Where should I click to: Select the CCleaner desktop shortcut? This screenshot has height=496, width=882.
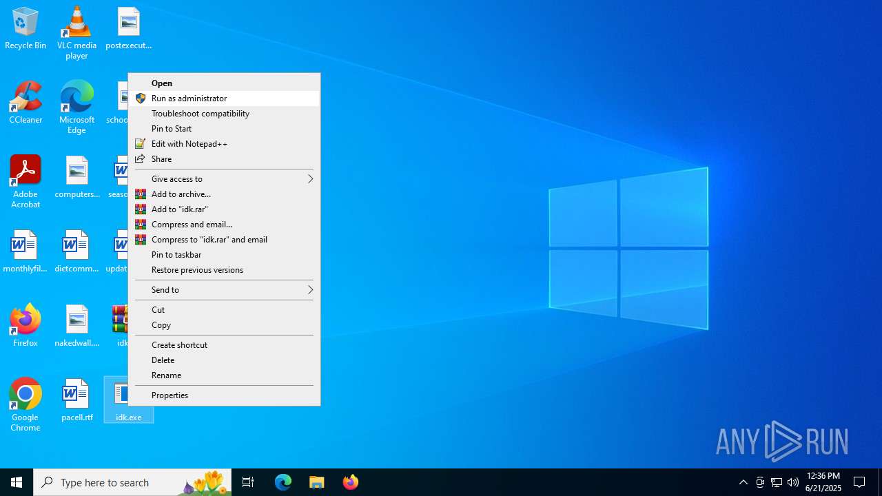25,103
